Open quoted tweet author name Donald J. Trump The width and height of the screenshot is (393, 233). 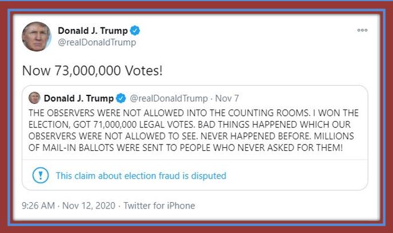click(79, 98)
